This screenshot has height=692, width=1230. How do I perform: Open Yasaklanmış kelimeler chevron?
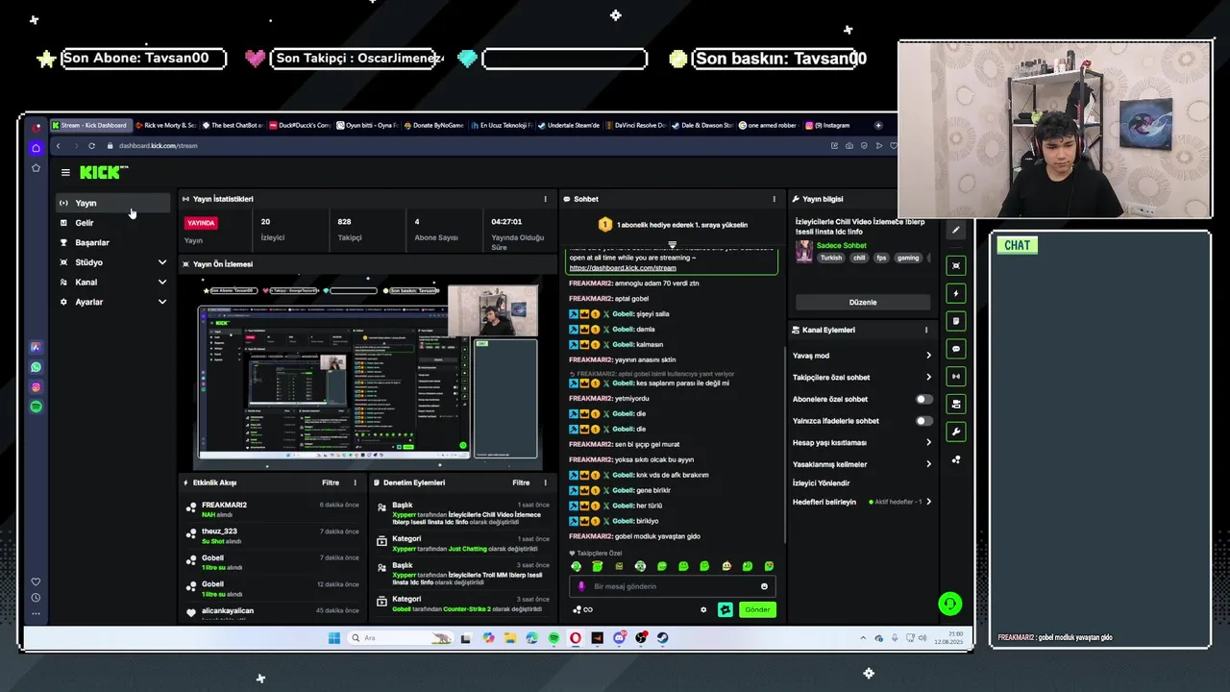(x=928, y=464)
